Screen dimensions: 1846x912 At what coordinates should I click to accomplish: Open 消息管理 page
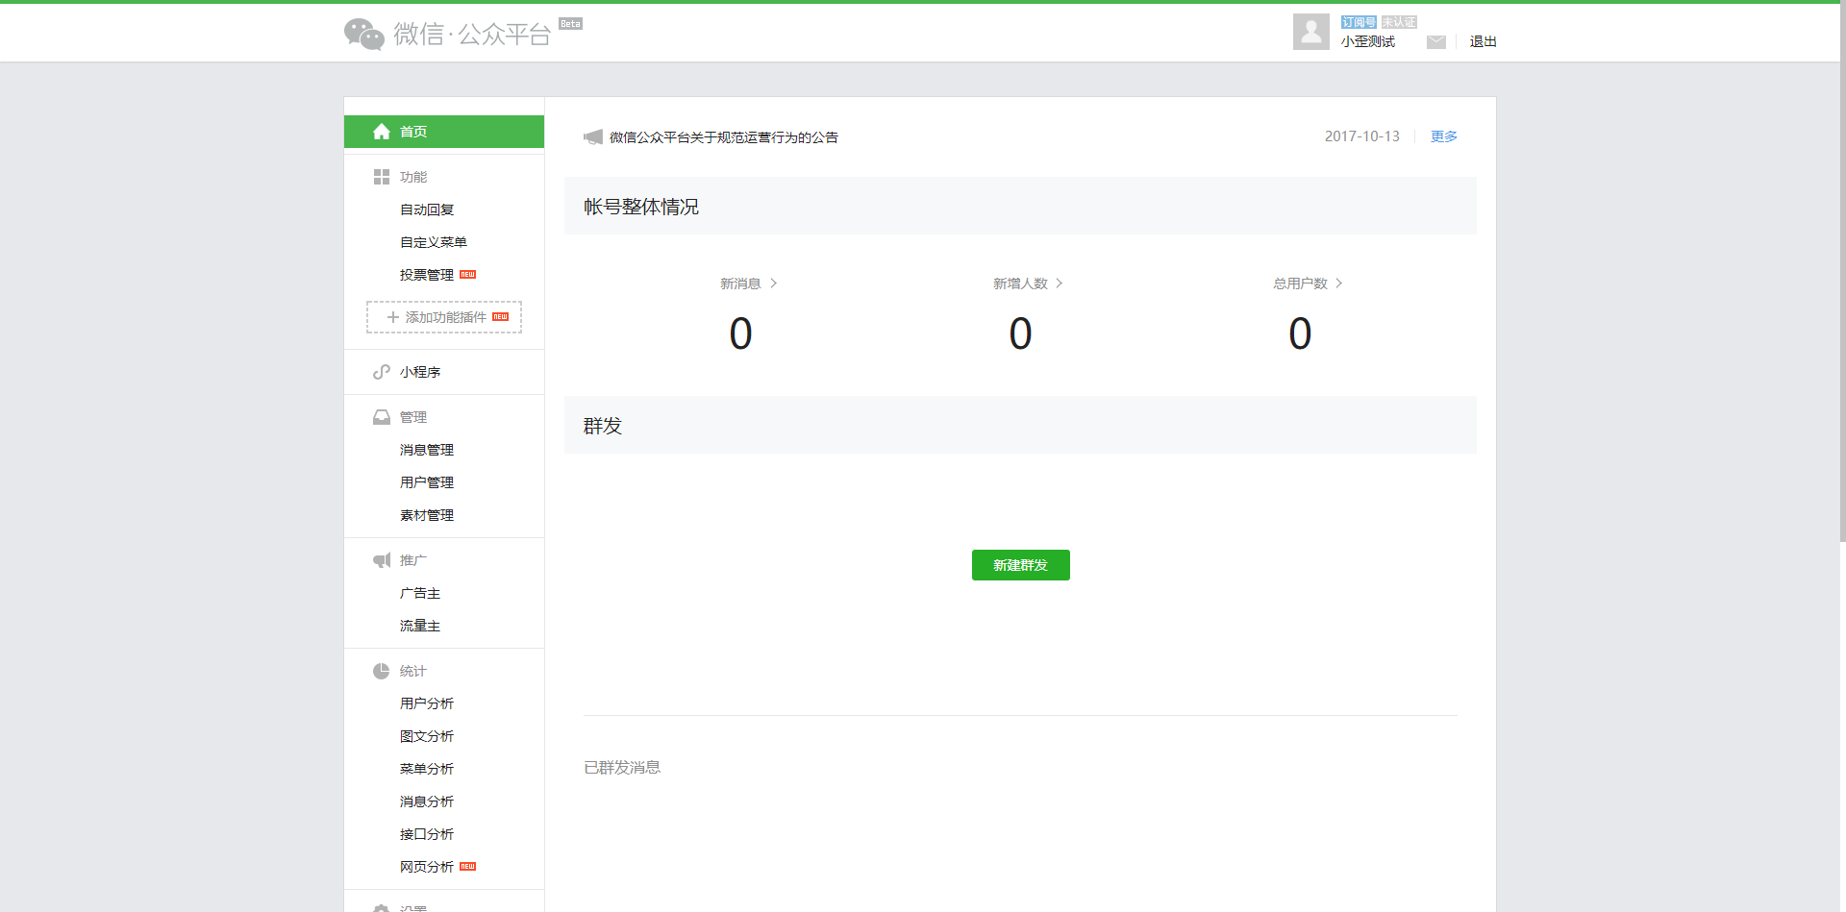(x=427, y=450)
